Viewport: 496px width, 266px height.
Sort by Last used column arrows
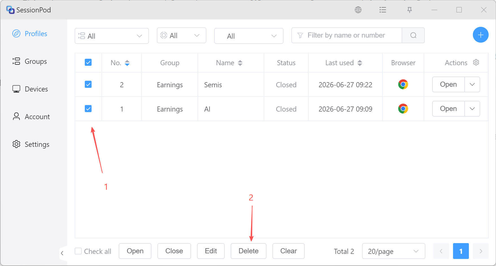[359, 63]
